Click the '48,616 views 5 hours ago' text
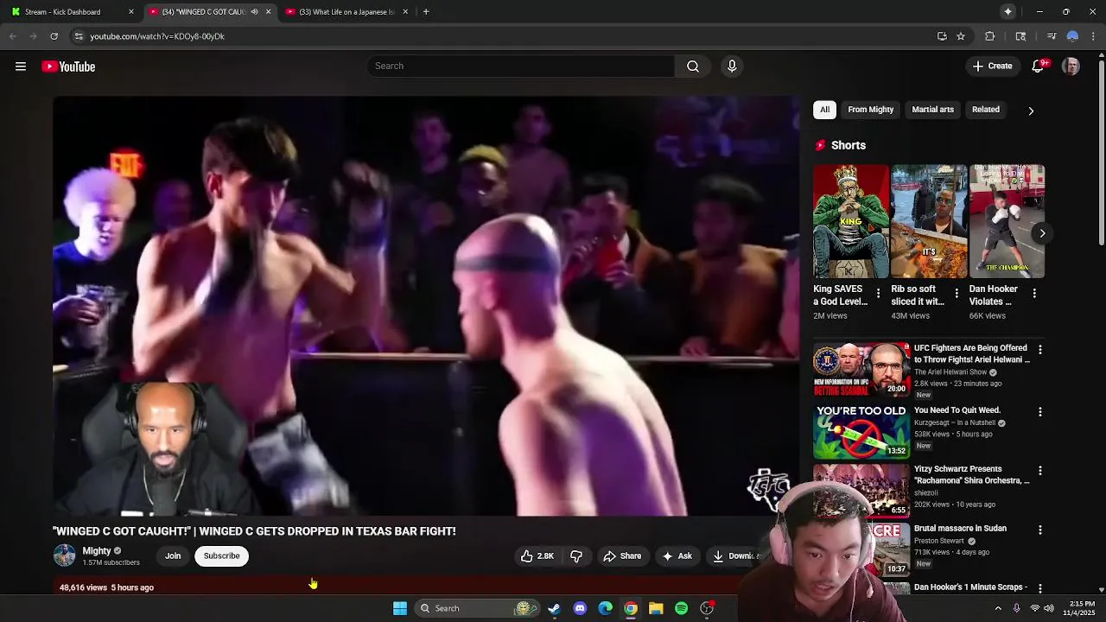This screenshot has width=1106, height=622. coord(106,587)
